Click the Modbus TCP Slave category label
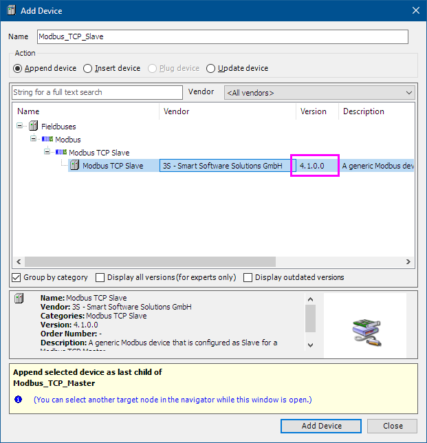Viewport: 427px width, 443px height. [x=99, y=153]
